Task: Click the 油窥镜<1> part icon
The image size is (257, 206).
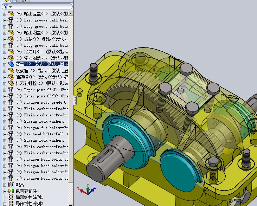Action: [x=11, y=77]
